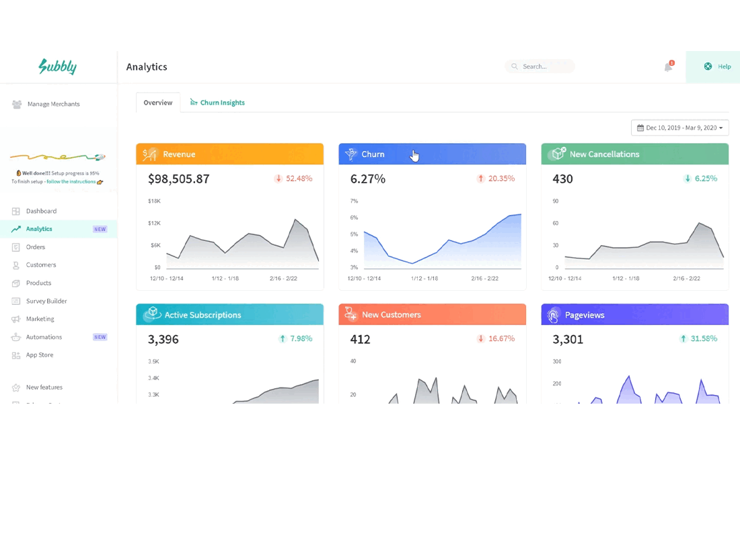Viewport: 740px width, 544px height.
Task: Open the App Store sidebar icon
Action: coord(16,355)
